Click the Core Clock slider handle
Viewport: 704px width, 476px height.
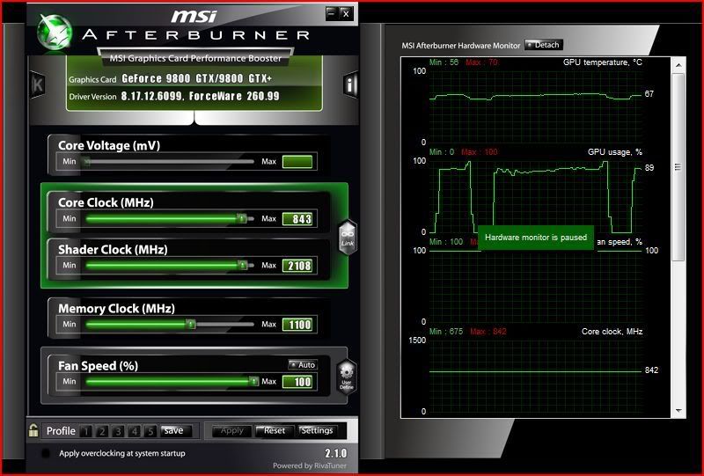coord(242,219)
